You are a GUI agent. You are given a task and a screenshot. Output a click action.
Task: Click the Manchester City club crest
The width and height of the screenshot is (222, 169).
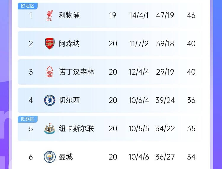50,157
